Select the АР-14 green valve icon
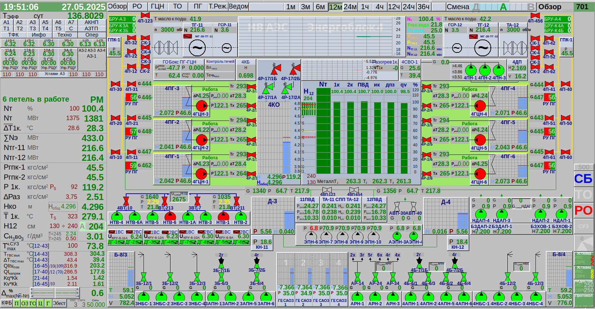Viewport: 595px width, 309px height. (357, 276)
